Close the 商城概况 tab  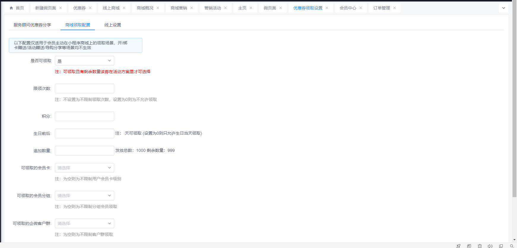158,8
